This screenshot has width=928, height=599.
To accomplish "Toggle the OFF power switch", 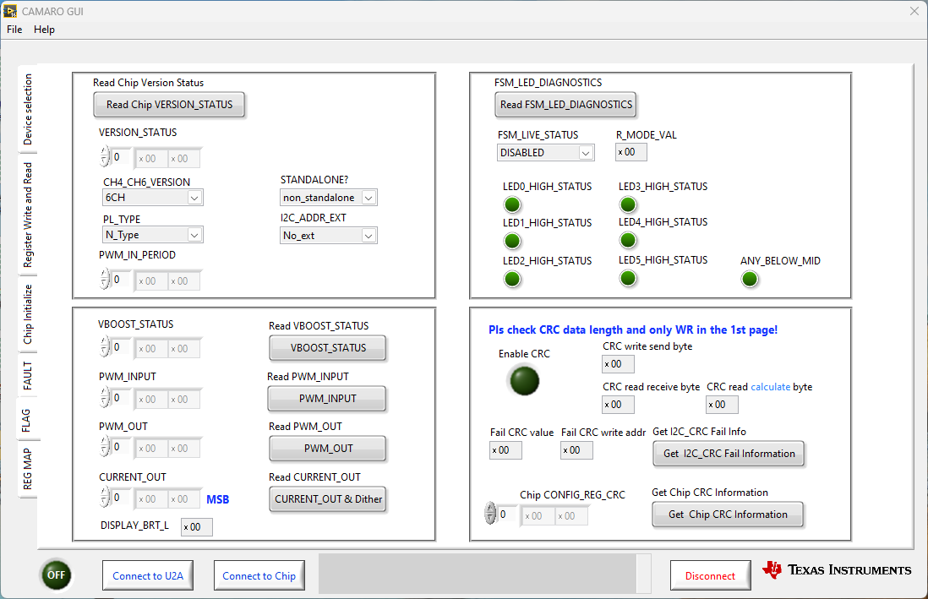I will click(56, 574).
